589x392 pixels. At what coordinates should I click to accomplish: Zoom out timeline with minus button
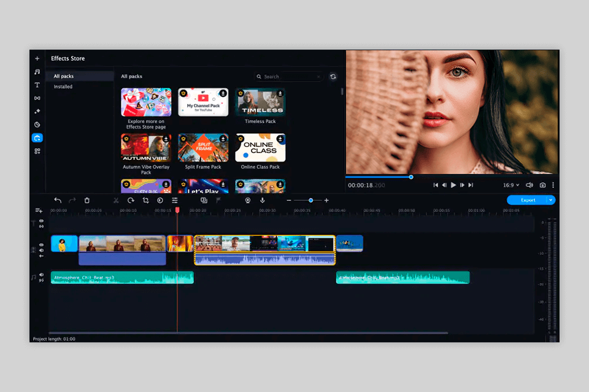[289, 200]
